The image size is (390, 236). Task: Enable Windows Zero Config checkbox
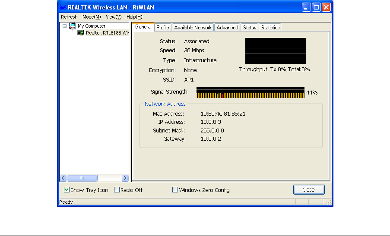point(175,190)
